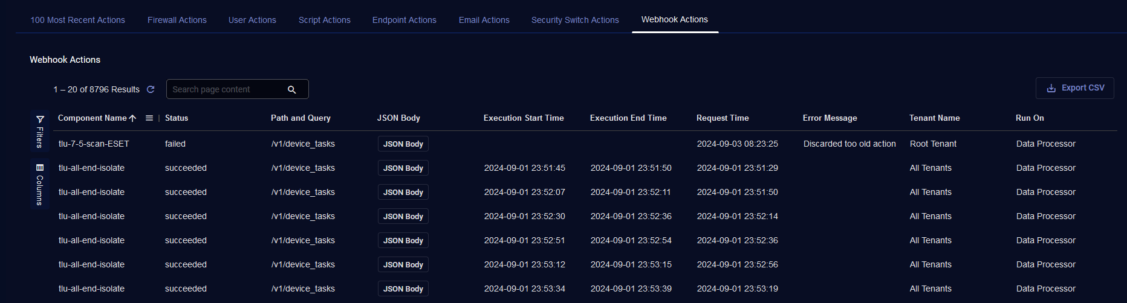Open the Endpoint Actions tab

point(404,20)
